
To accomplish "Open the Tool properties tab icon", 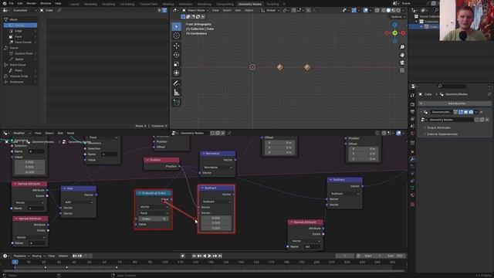I will 412,95.
